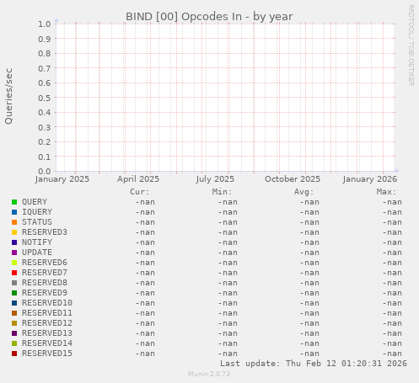
Task: Click the Avg: column header
Action: pyautogui.click(x=304, y=192)
